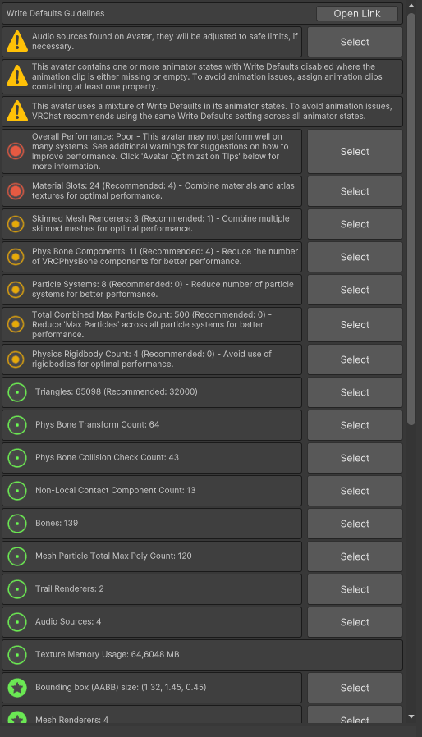Click the yellow warning icon beside Audio sources message
This screenshot has height=737, width=422.
pyautogui.click(x=17, y=41)
